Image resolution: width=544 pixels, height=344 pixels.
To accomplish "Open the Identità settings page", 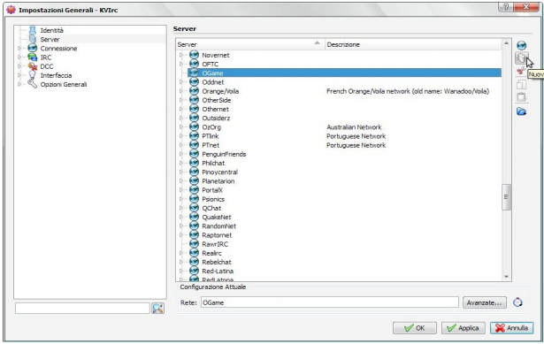I will point(51,30).
